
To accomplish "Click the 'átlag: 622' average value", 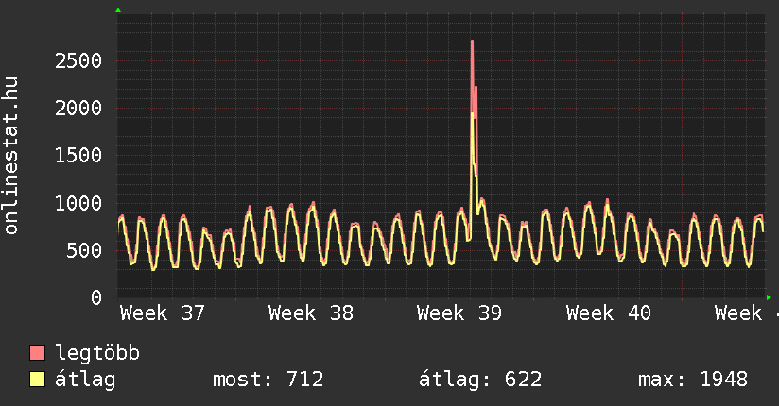I will 480,380.
